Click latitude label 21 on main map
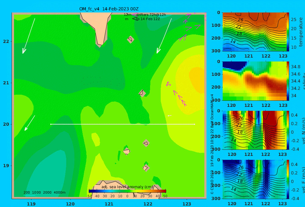305x207 pixels. [x=6, y=83]
